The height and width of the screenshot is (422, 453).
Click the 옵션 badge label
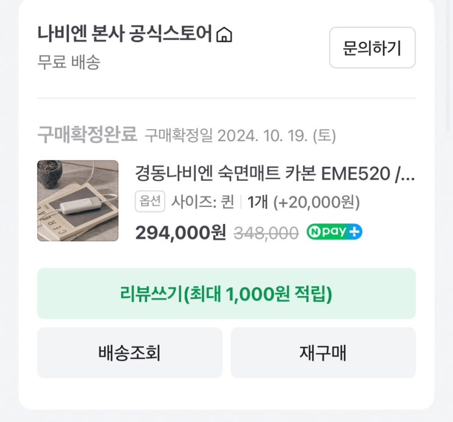pyautogui.click(x=150, y=202)
